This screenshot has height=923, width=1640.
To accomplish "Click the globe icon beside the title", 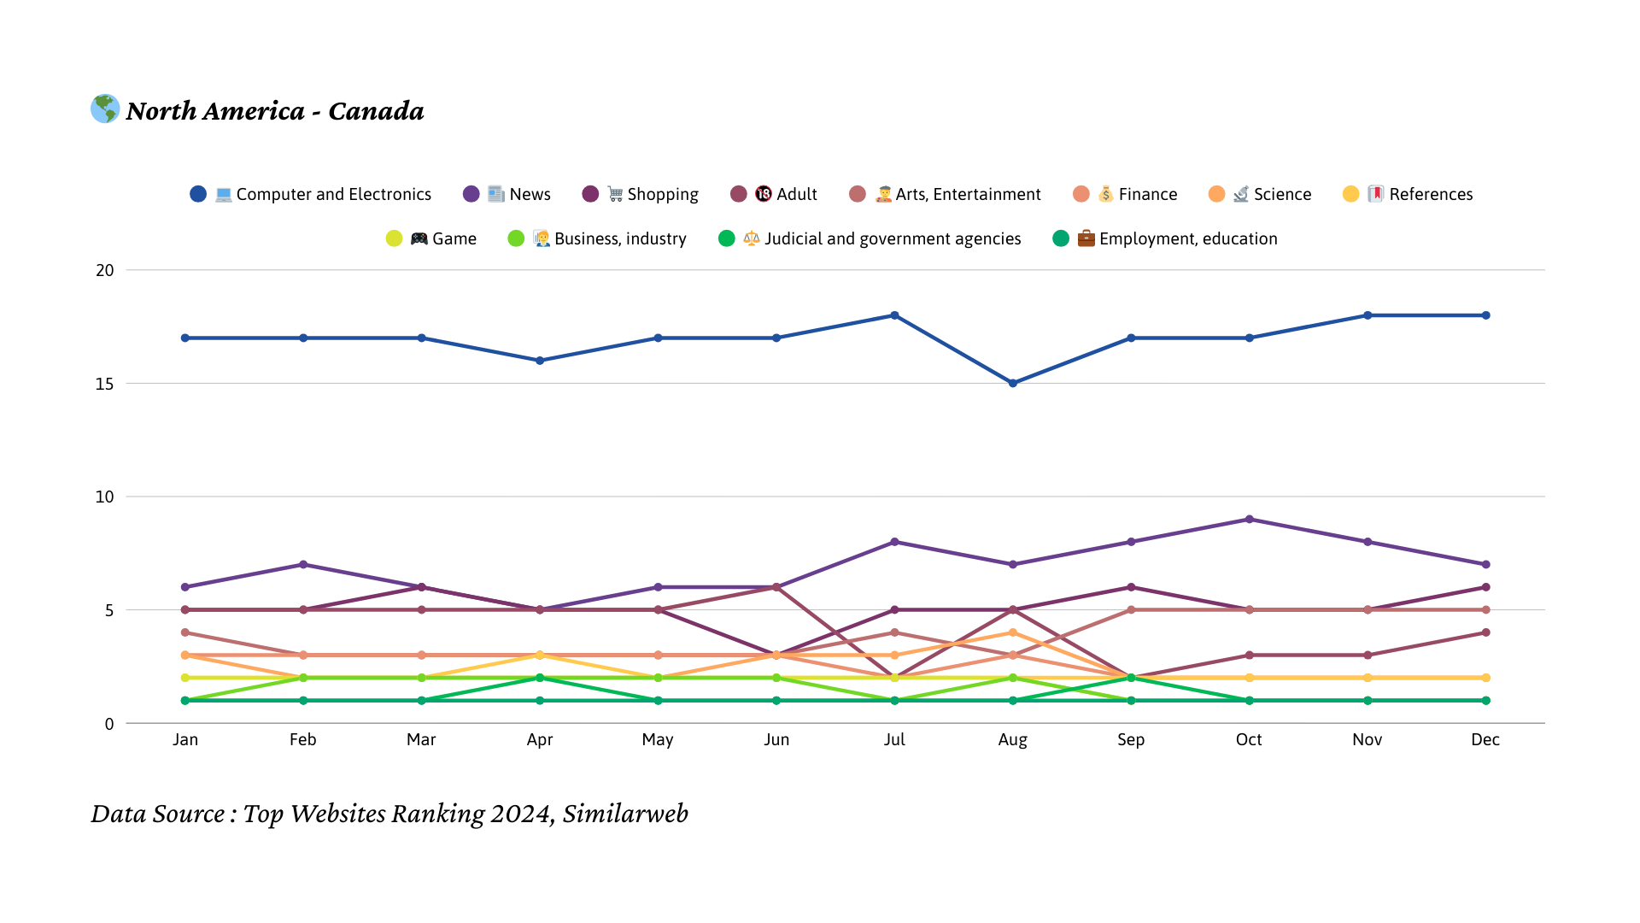I will (x=105, y=109).
